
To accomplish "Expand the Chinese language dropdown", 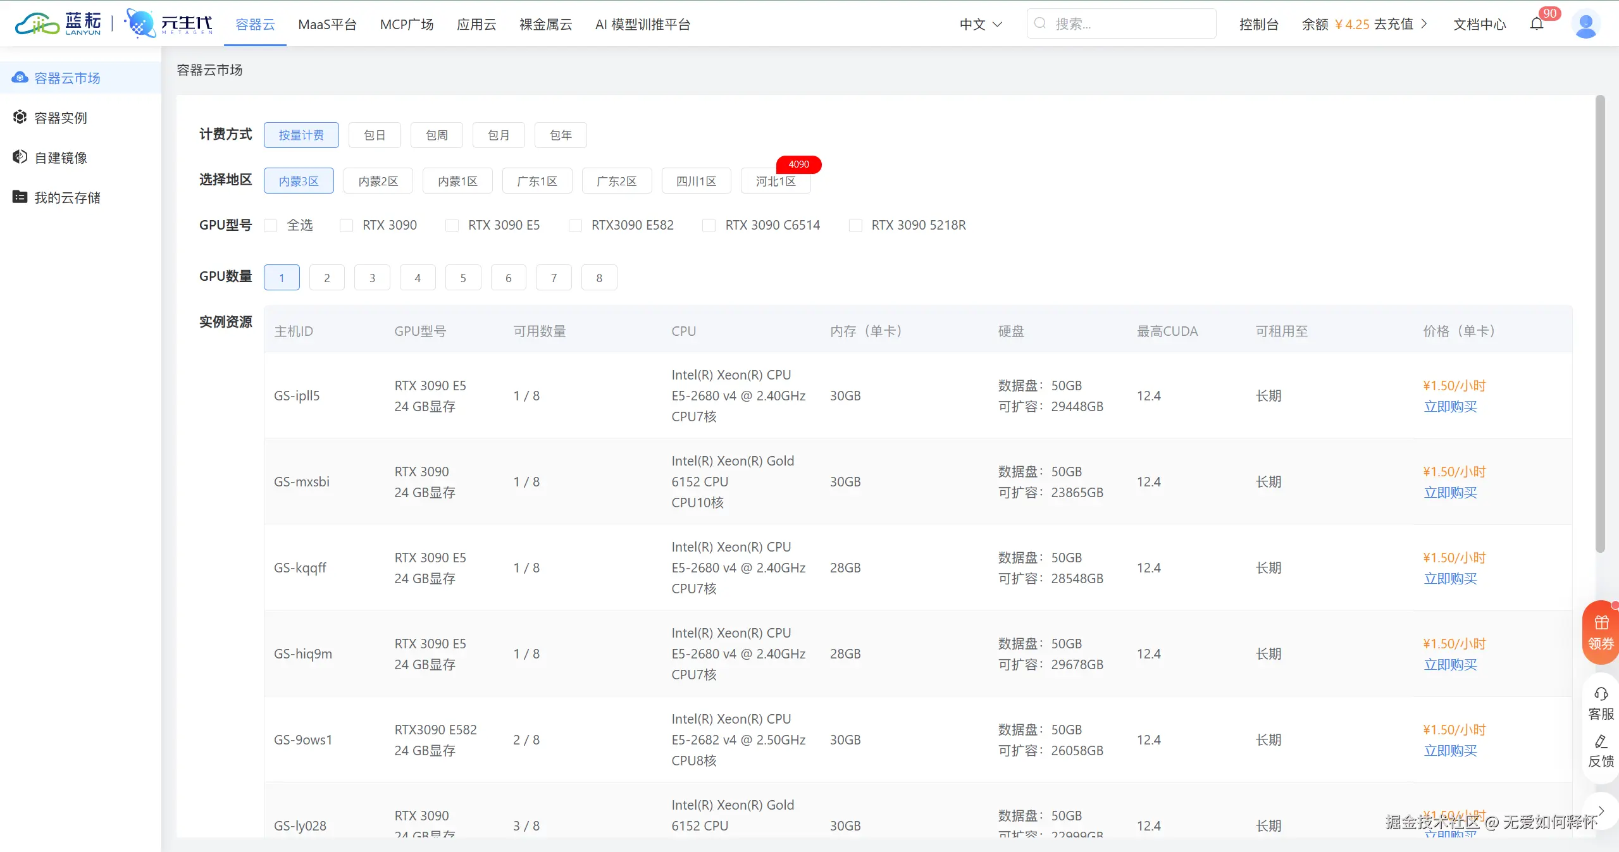I will pos(981,25).
